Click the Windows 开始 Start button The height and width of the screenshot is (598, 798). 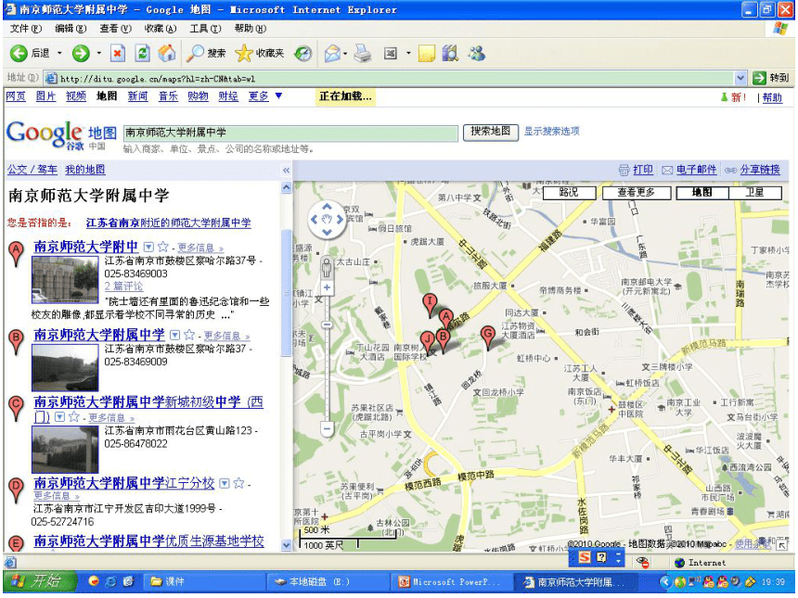click(39, 581)
